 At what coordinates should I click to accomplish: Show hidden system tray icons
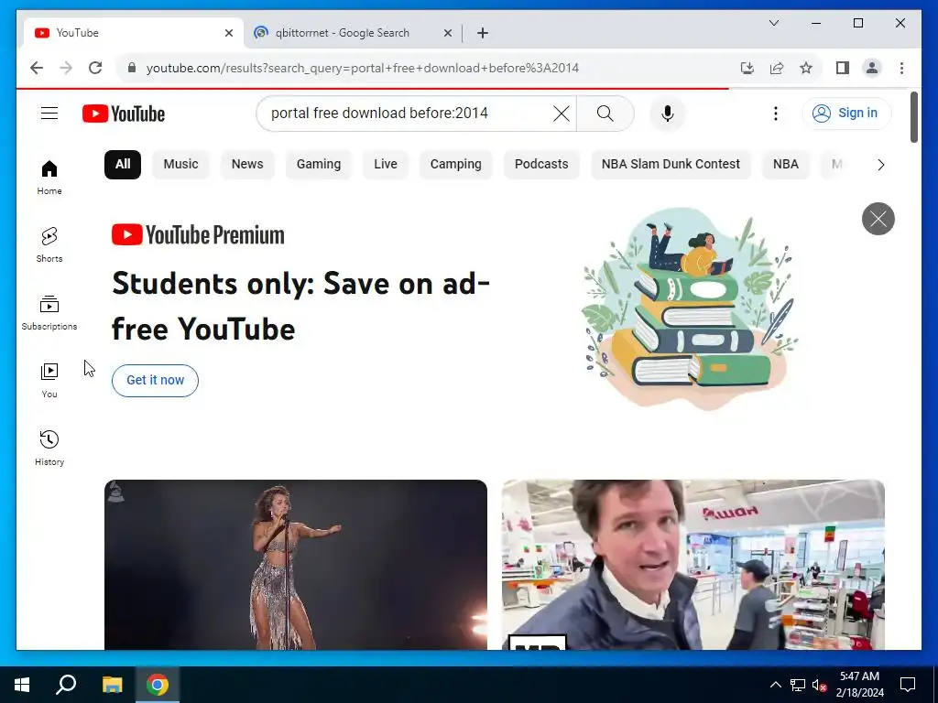coord(775,685)
